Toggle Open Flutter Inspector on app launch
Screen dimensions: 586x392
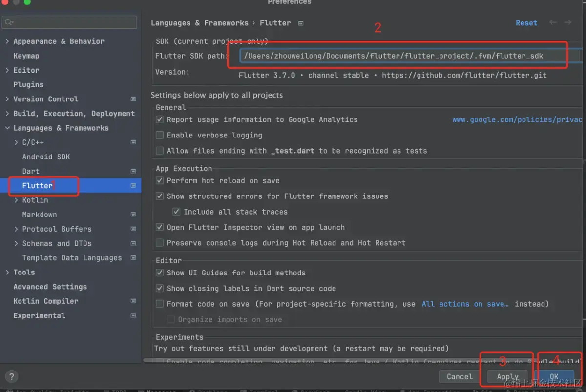tap(160, 227)
